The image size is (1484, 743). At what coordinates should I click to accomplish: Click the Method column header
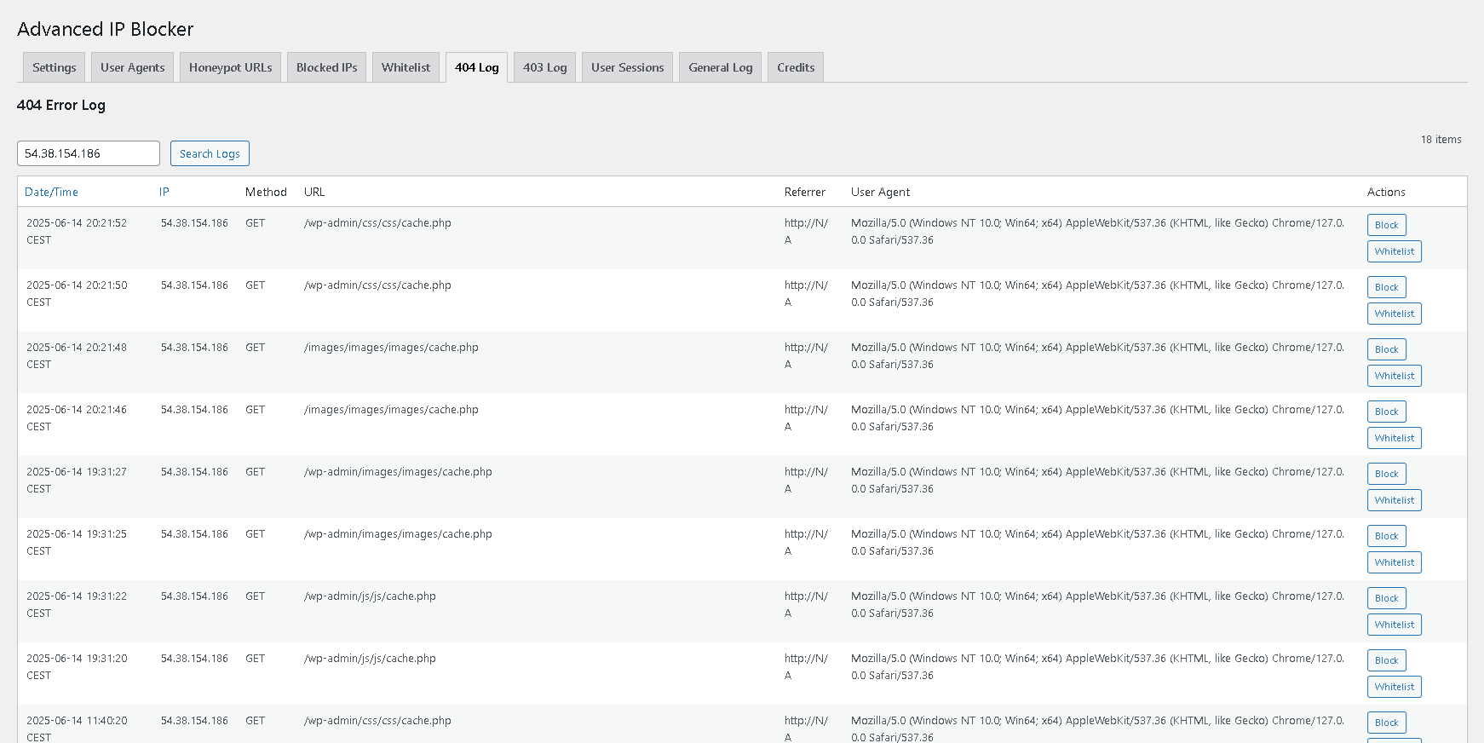click(266, 192)
